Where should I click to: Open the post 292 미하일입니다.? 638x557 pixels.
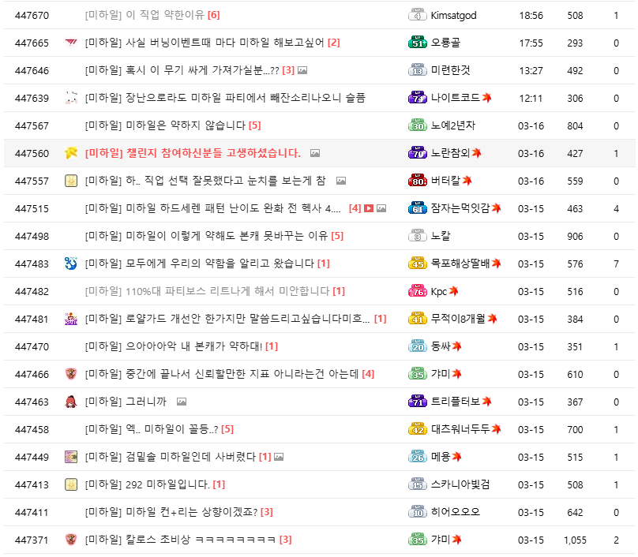point(167,484)
